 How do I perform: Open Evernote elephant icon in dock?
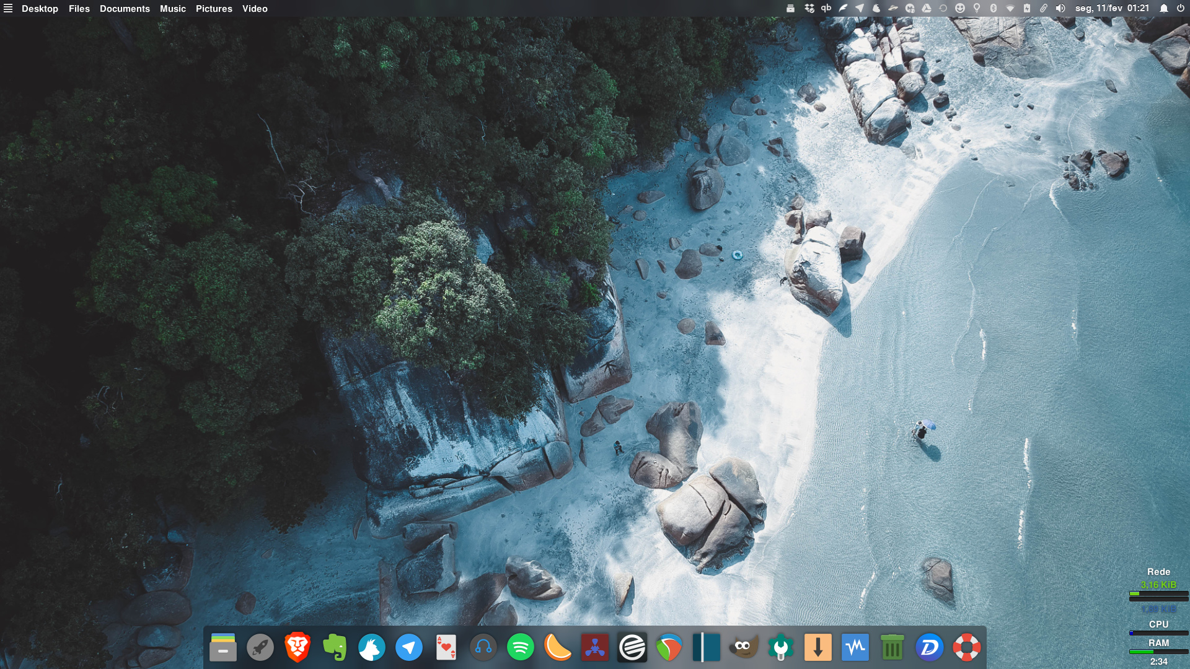click(335, 647)
